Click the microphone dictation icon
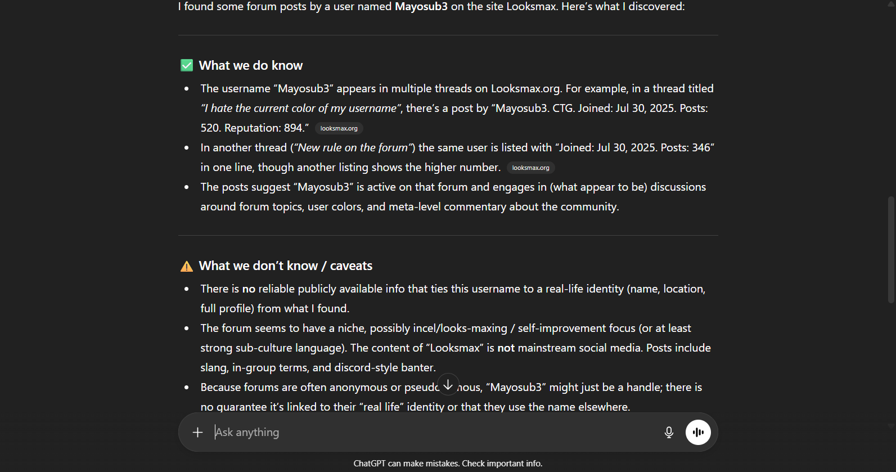 coord(669,432)
